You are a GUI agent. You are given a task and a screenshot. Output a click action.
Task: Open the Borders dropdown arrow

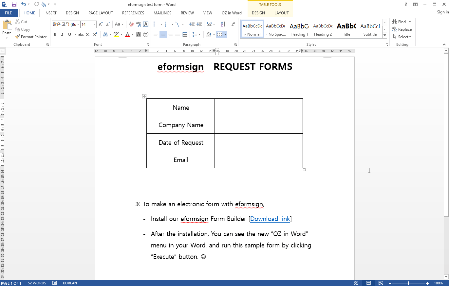click(225, 34)
